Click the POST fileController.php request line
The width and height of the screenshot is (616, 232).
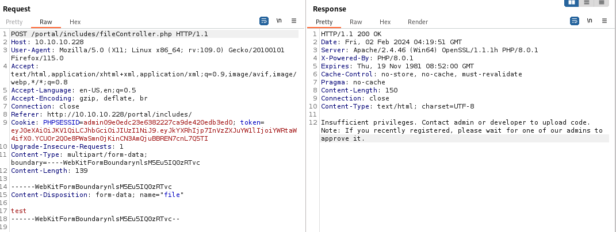[x=109, y=34]
